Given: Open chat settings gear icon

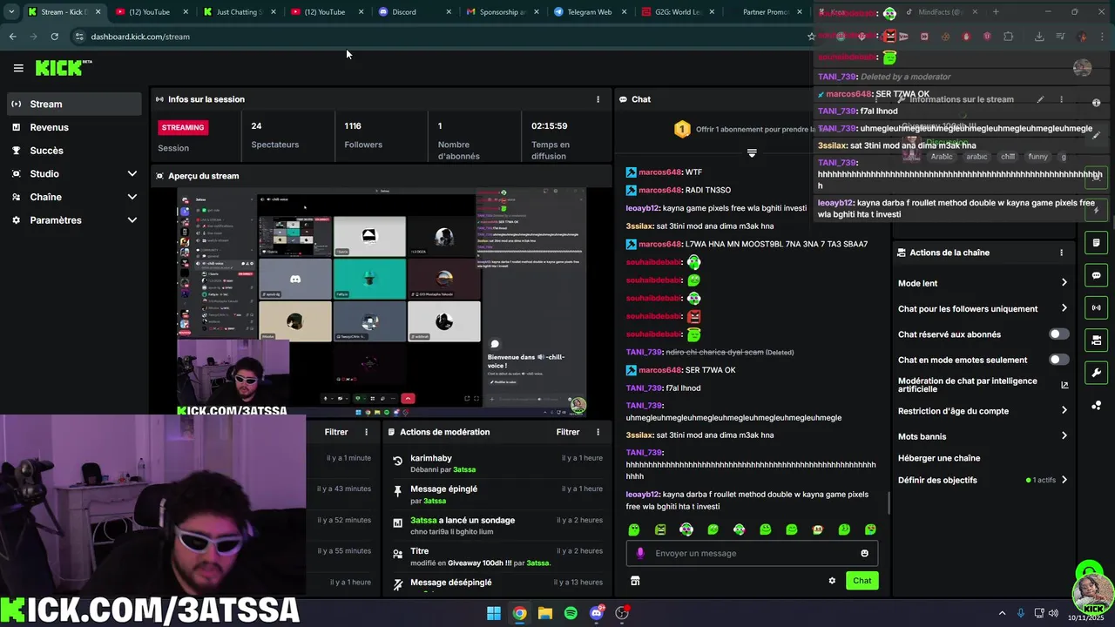Looking at the screenshot, I should coord(832,581).
